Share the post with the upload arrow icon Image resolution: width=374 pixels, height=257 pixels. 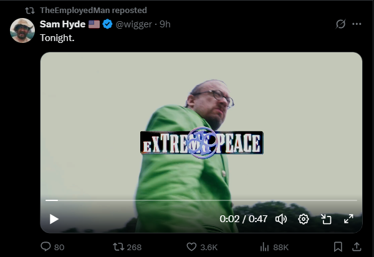point(357,247)
